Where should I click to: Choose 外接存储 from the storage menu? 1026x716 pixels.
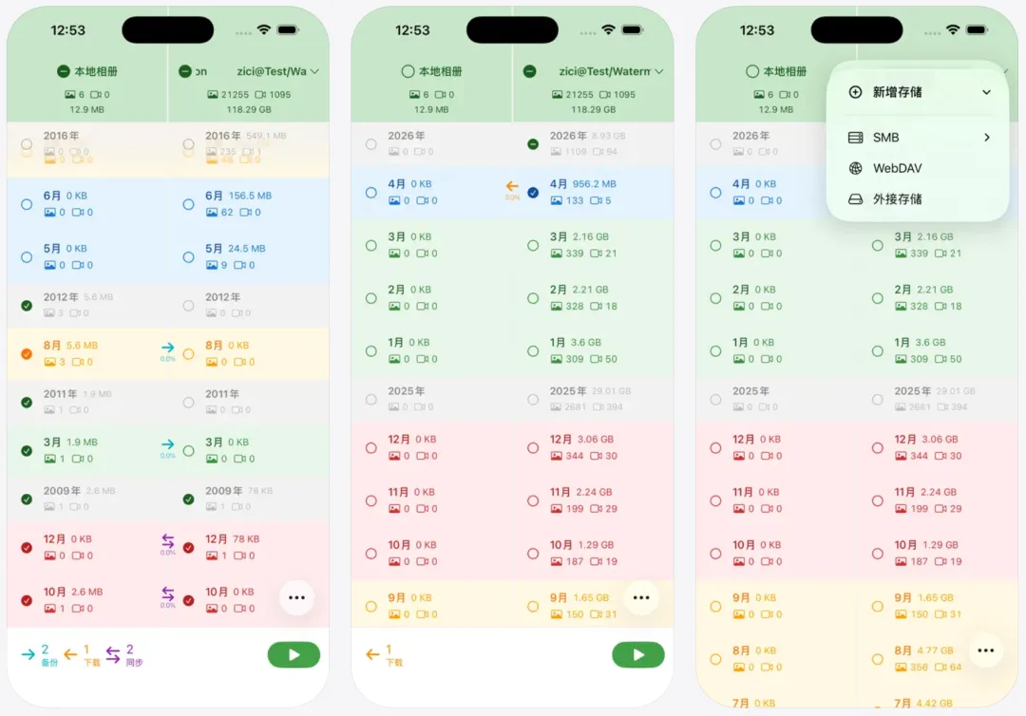click(897, 199)
